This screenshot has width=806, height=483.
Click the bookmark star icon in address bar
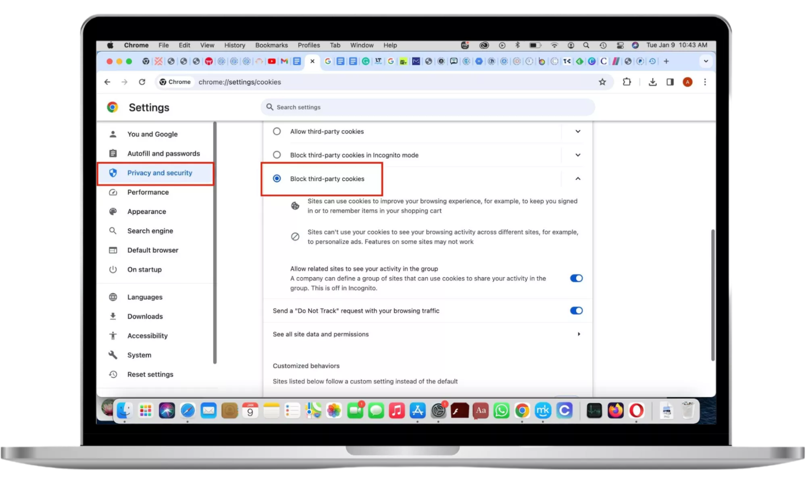tap(602, 82)
